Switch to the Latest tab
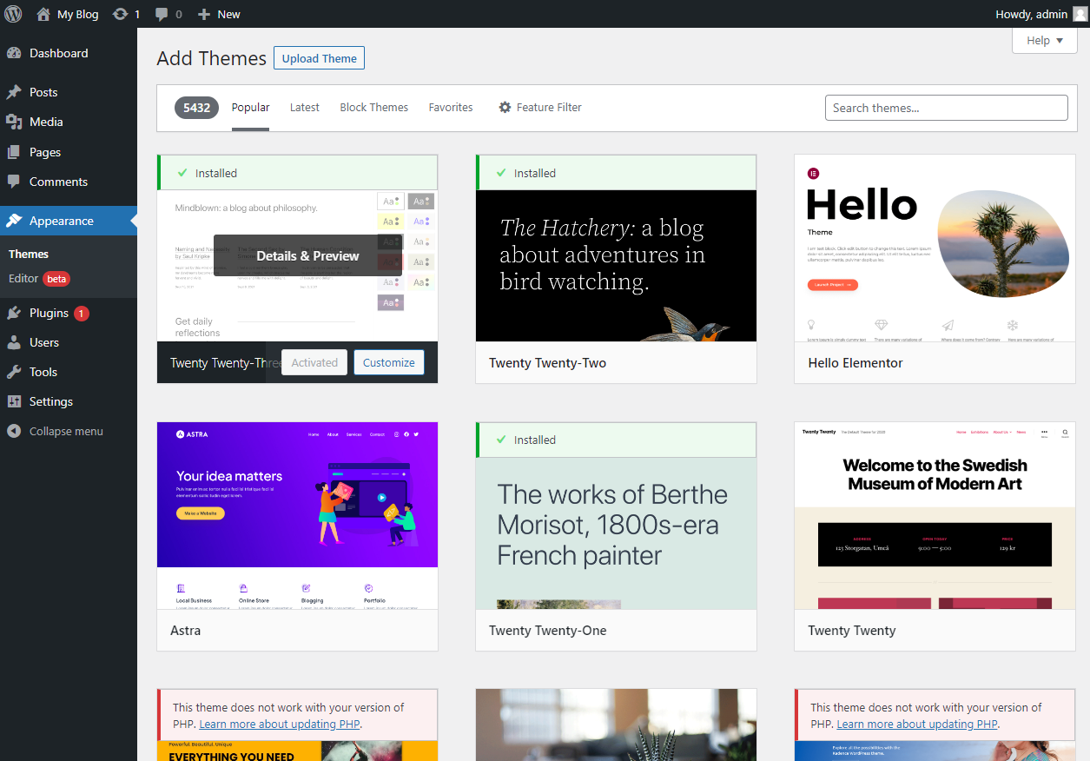This screenshot has width=1090, height=761. [305, 108]
